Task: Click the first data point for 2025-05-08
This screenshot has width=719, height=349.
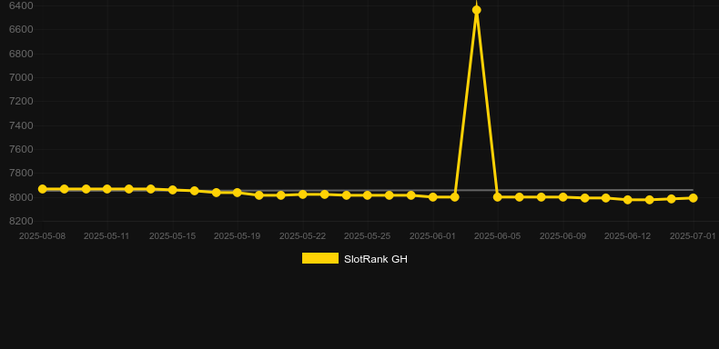Action: 43,189
